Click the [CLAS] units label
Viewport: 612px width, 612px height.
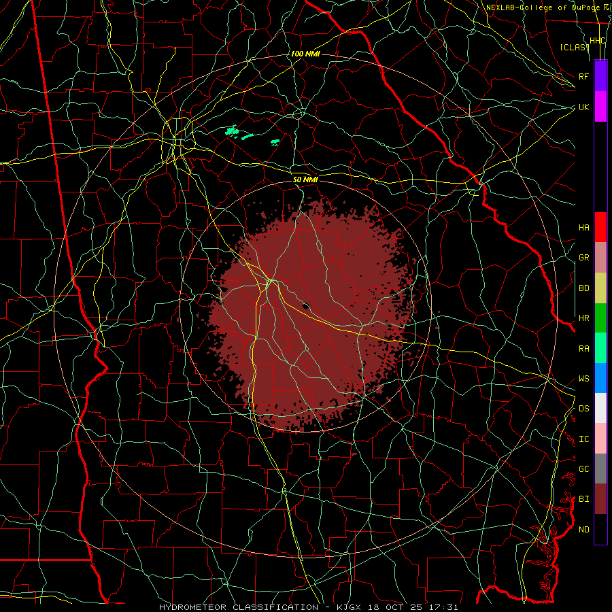click(575, 47)
